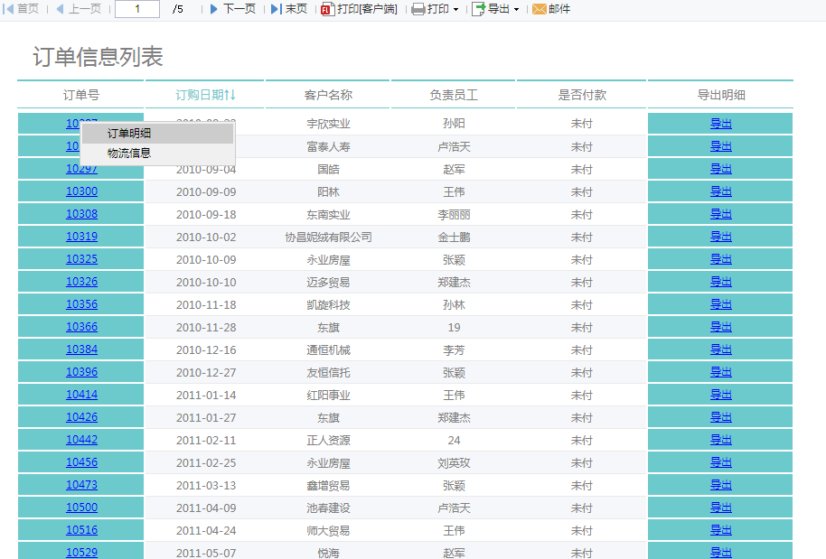
Task: Click 导出 link for 阳林 row
Action: [x=720, y=191]
